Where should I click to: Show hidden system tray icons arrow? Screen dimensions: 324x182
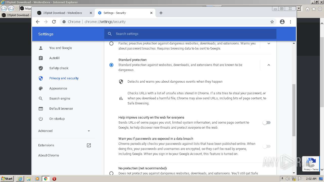click(282, 179)
